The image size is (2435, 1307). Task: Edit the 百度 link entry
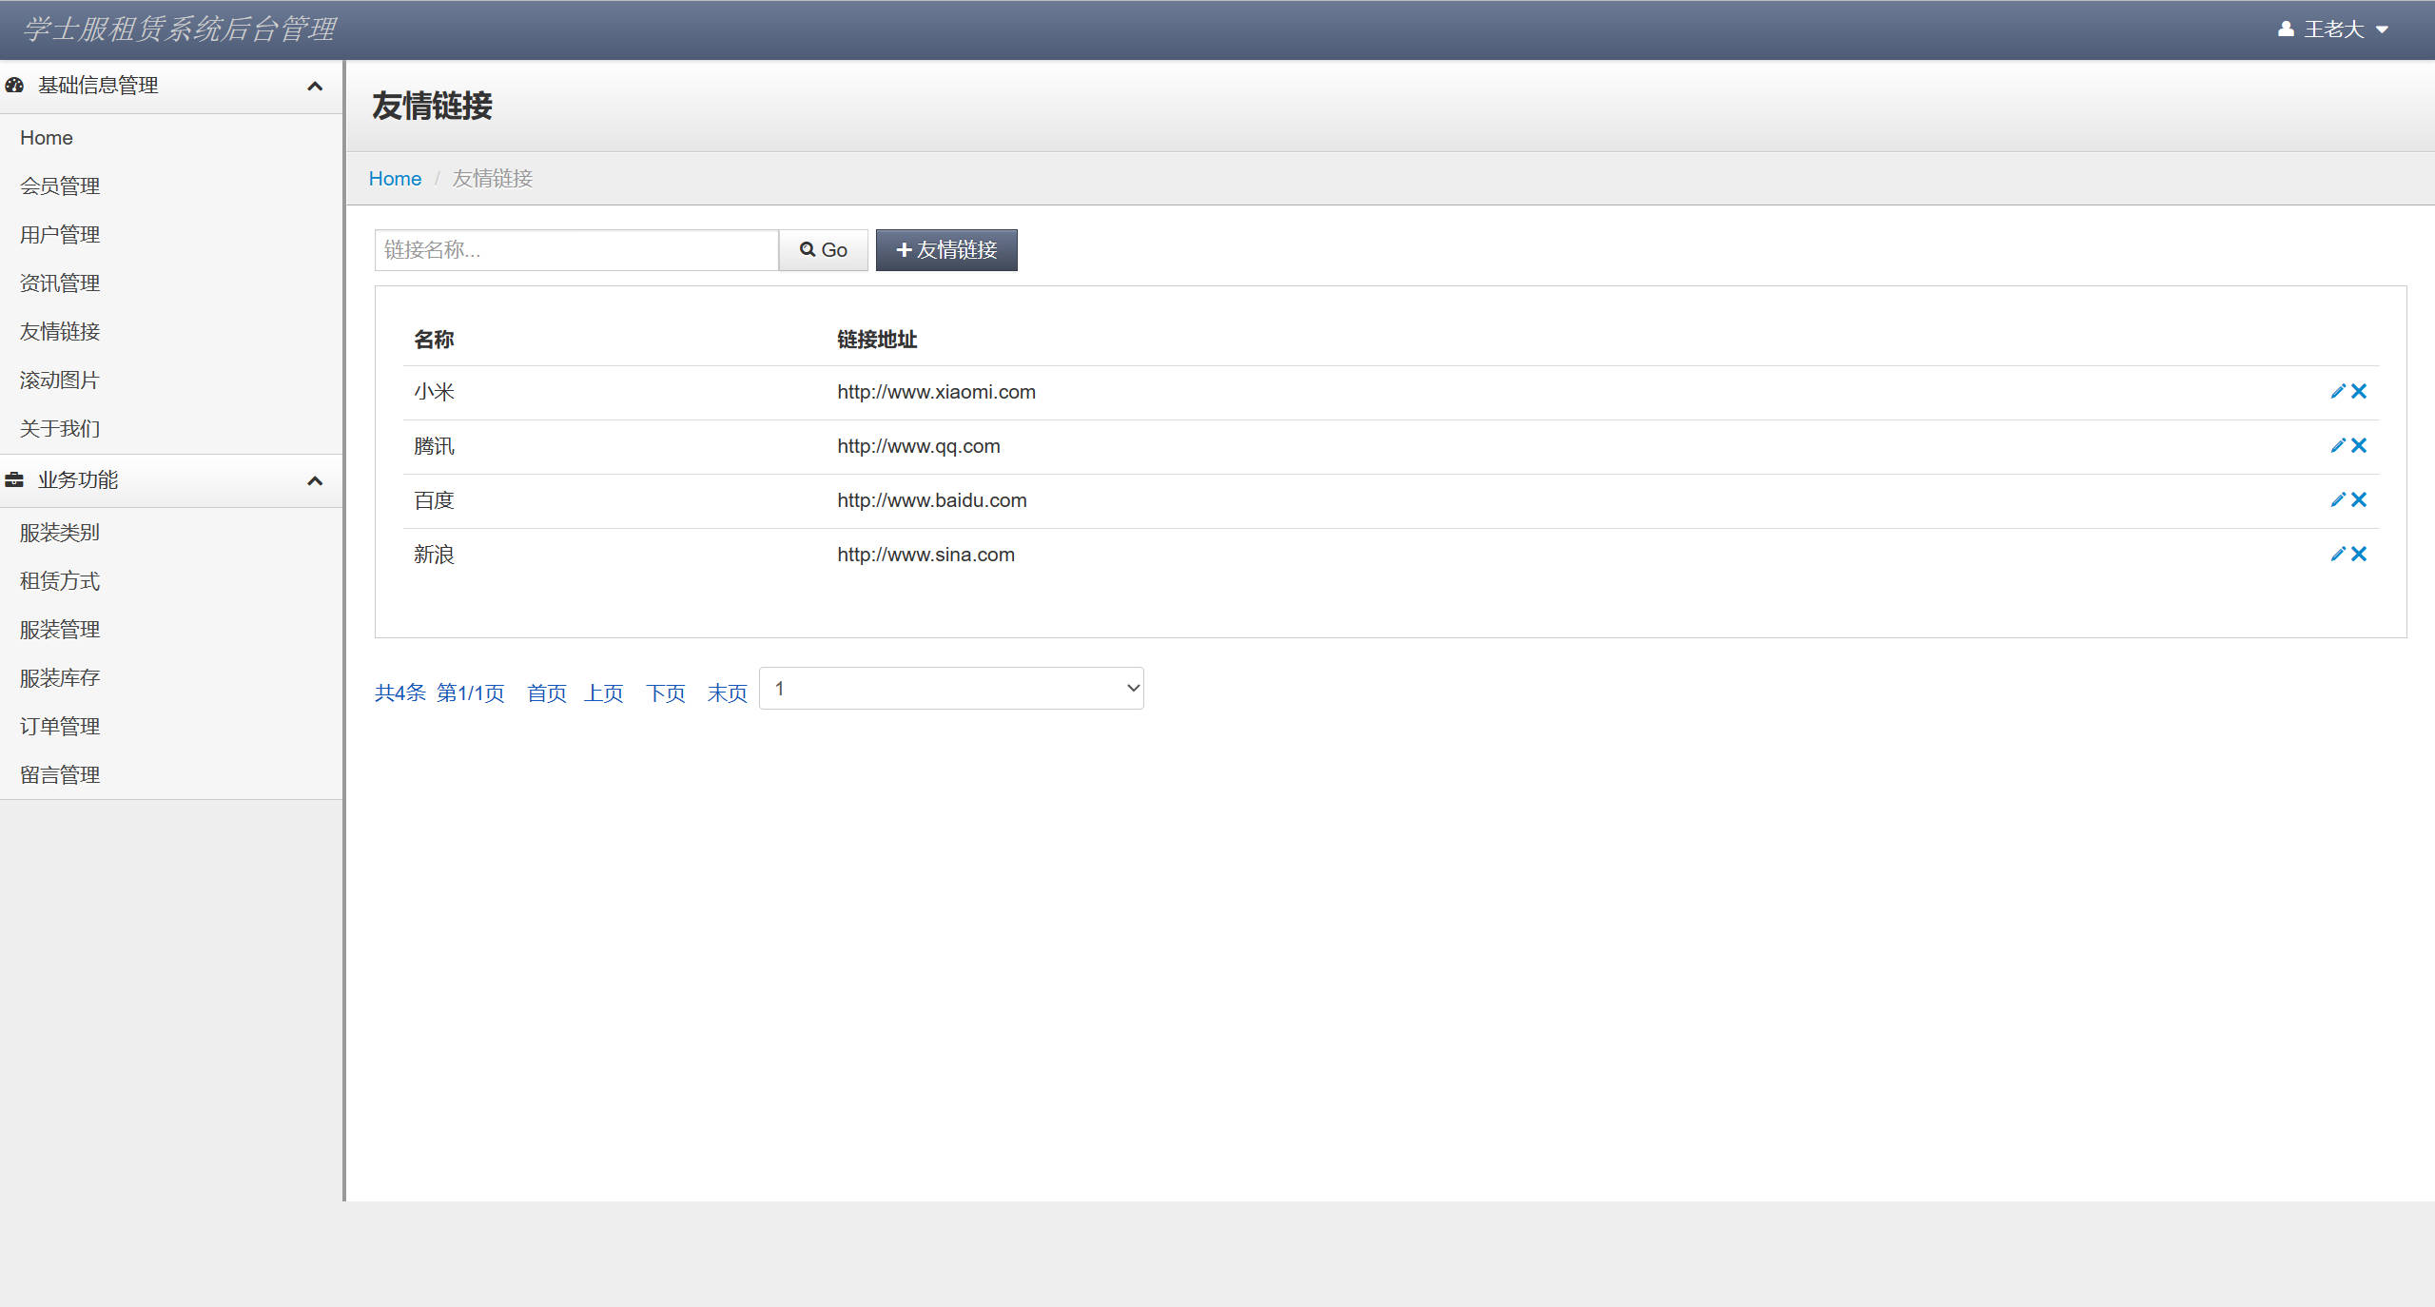pos(2337,499)
